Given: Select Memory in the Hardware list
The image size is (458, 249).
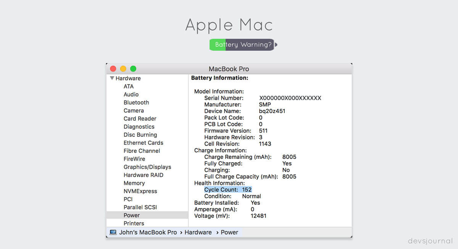Looking at the screenshot, I should pyautogui.click(x=134, y=183).
